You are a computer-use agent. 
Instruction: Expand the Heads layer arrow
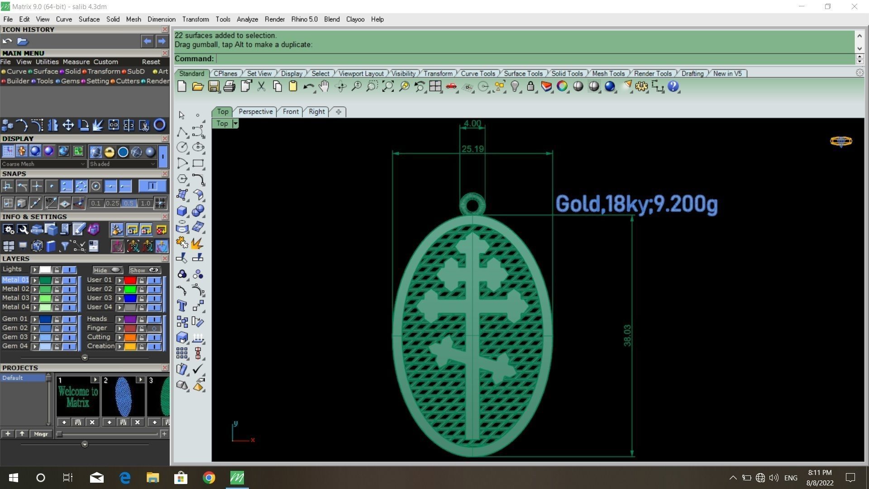click(120, 319)
